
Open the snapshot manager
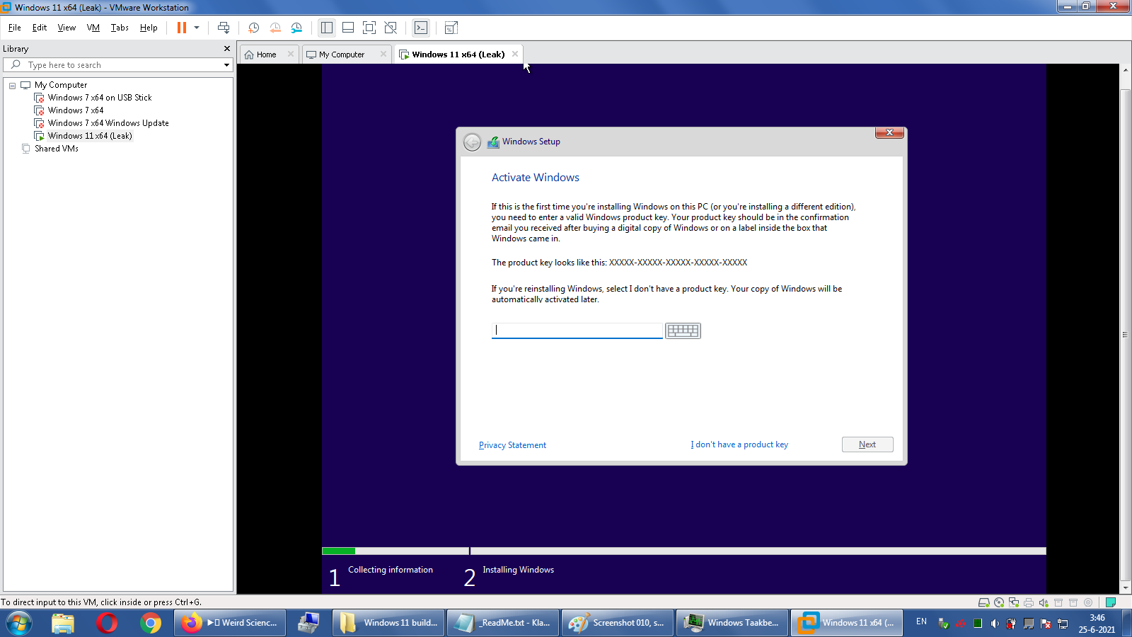pos(296,28)
